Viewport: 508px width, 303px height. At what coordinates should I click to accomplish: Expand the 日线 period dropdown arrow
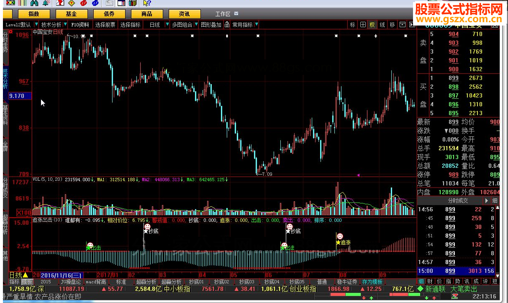tap(167, 25)
